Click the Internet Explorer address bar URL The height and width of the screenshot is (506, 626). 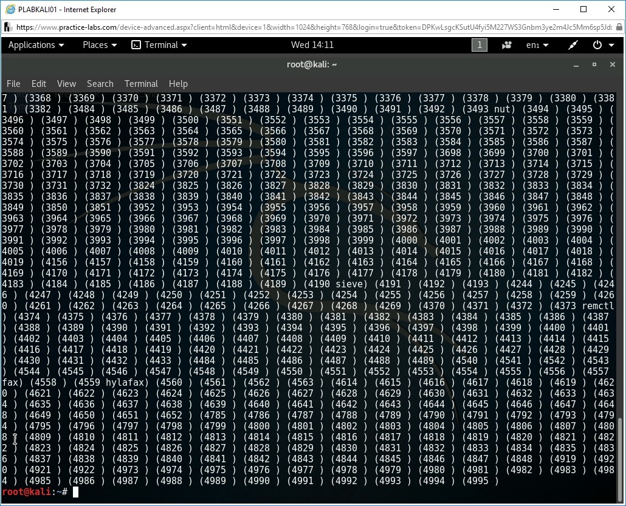[314, 27]
